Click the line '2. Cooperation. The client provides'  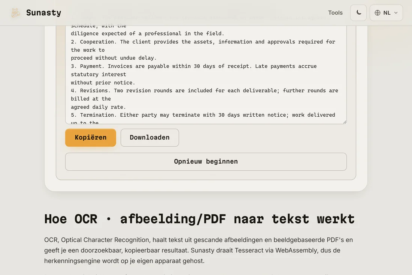203,42
